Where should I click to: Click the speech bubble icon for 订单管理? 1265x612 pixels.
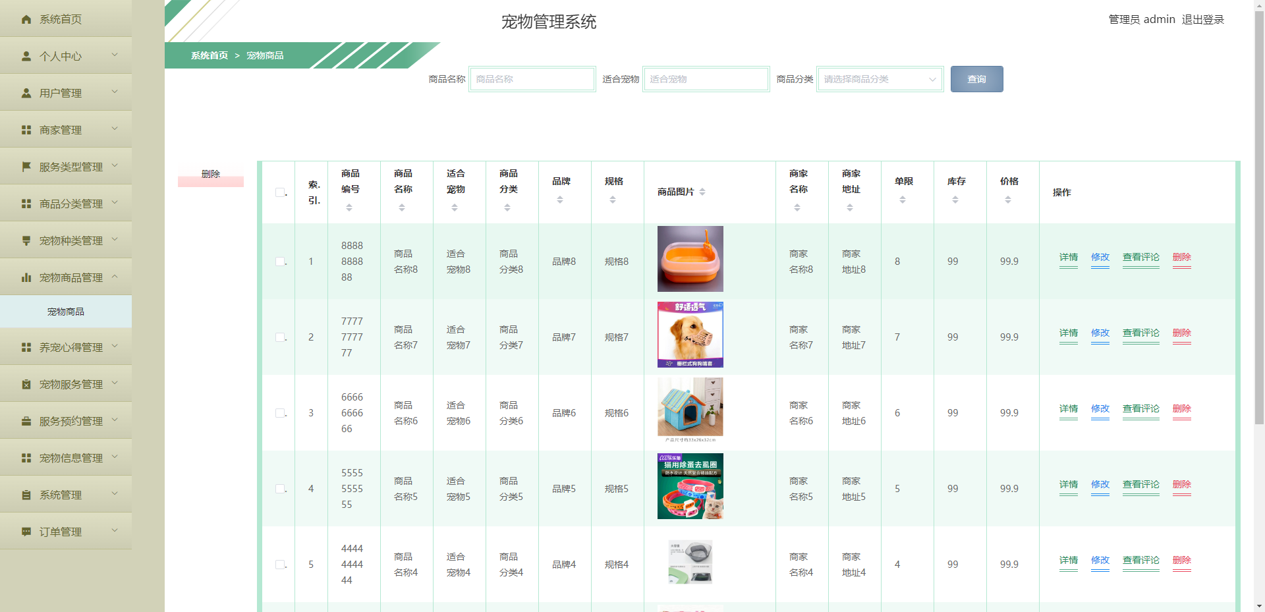pyautogui.click(x=26, y=531)
